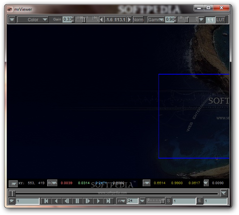Close the mrViewer window
239x215 pixels.
(221, 8)
